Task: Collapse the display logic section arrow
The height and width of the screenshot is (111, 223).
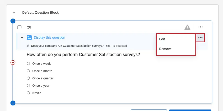Action: [x=22, y=38]
